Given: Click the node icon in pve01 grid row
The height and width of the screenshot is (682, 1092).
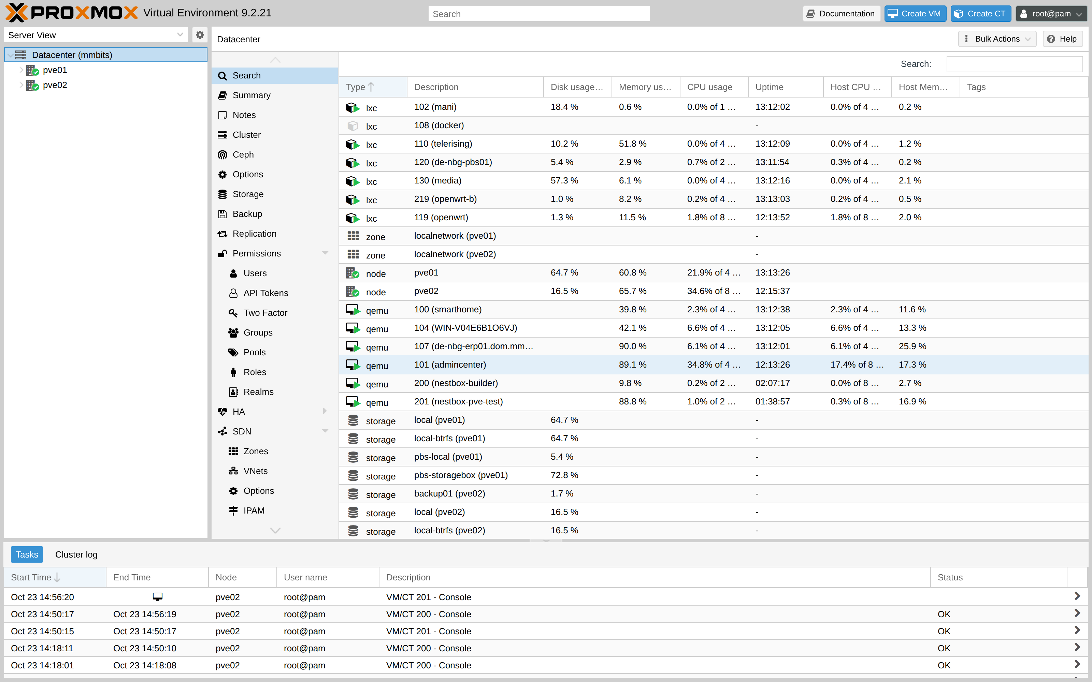Looking at the screenshot, I should 353,273.
